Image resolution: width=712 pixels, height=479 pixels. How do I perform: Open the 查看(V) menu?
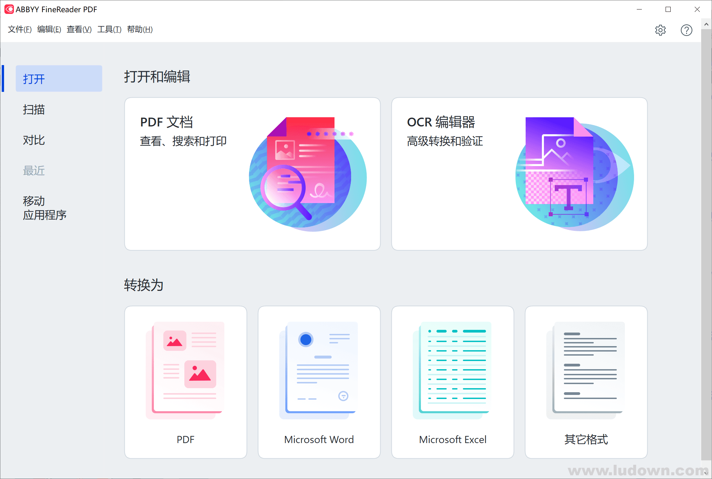tap(79, 29)
